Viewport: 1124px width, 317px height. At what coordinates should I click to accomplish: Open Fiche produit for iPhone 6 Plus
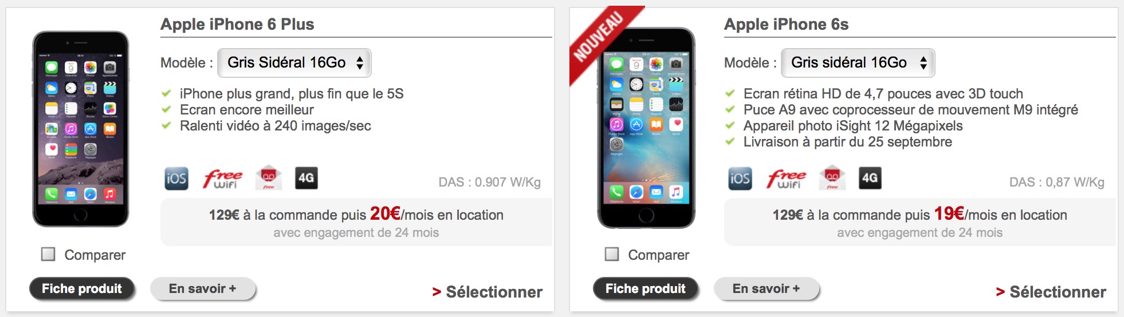click(82, 289)
